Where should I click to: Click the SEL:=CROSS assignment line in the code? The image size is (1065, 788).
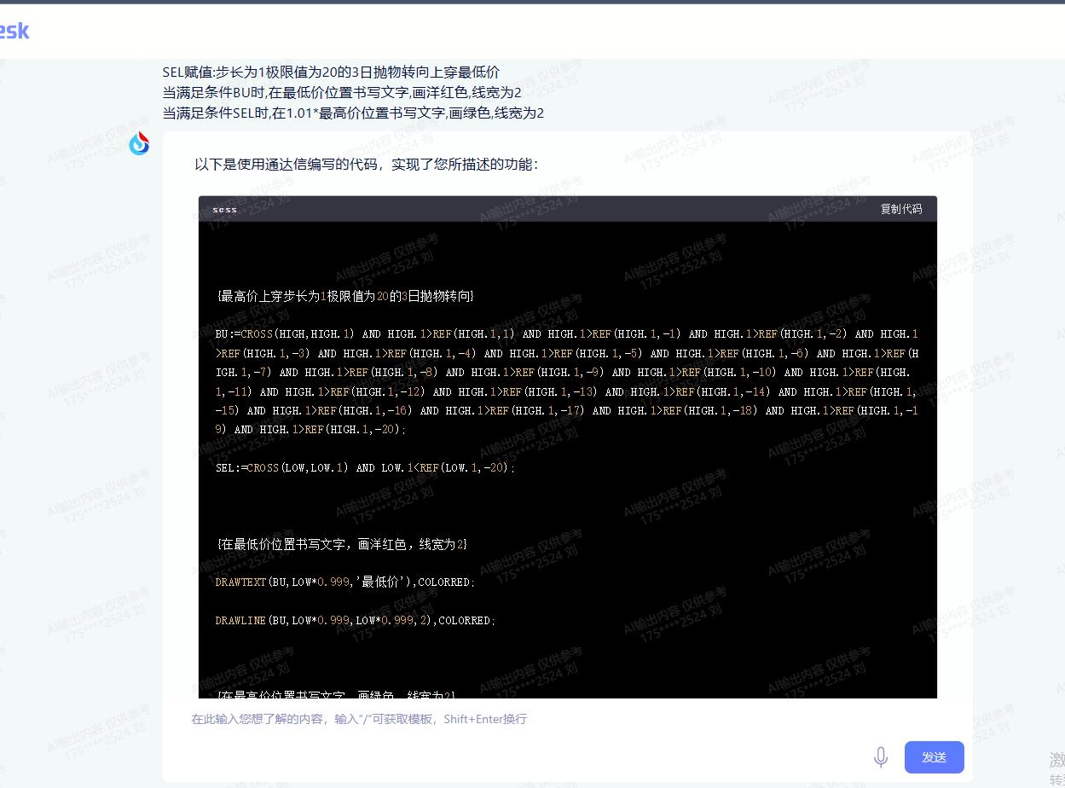pyautogui.click(x=367, y=467)
